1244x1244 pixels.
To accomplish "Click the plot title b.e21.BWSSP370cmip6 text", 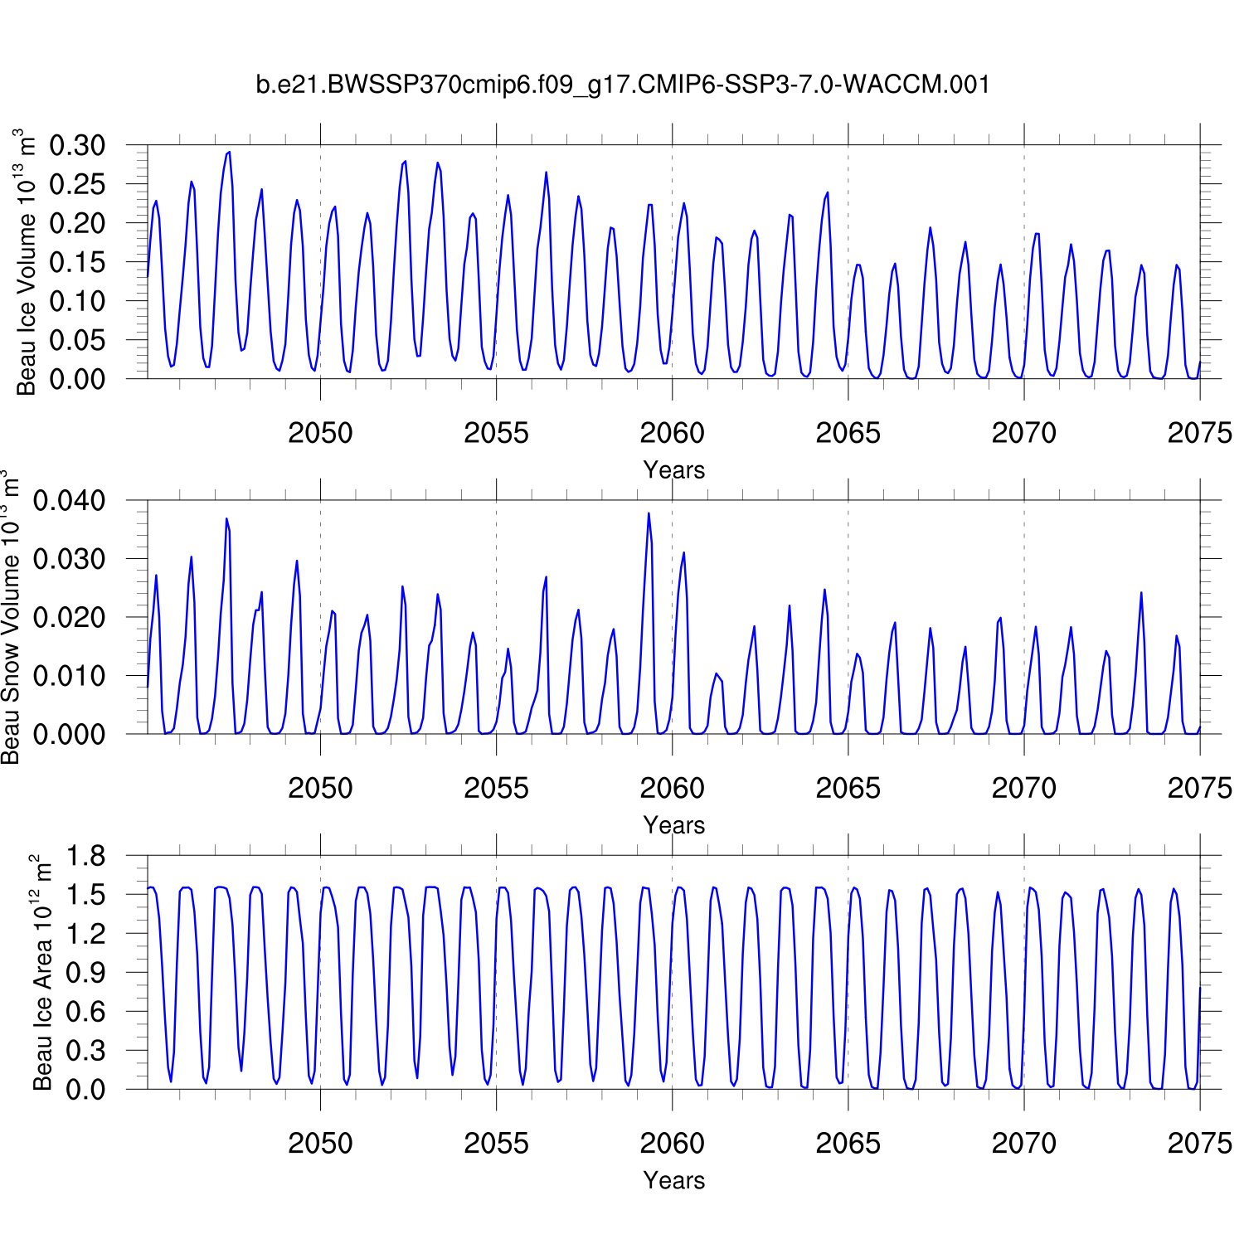I will 622,85.
